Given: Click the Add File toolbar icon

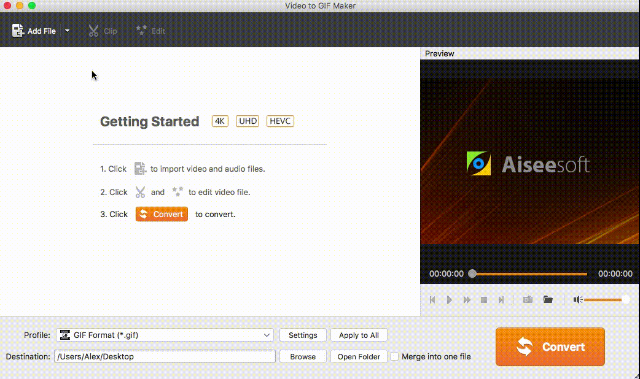Looking at the screenshot, I should [18, 31].
